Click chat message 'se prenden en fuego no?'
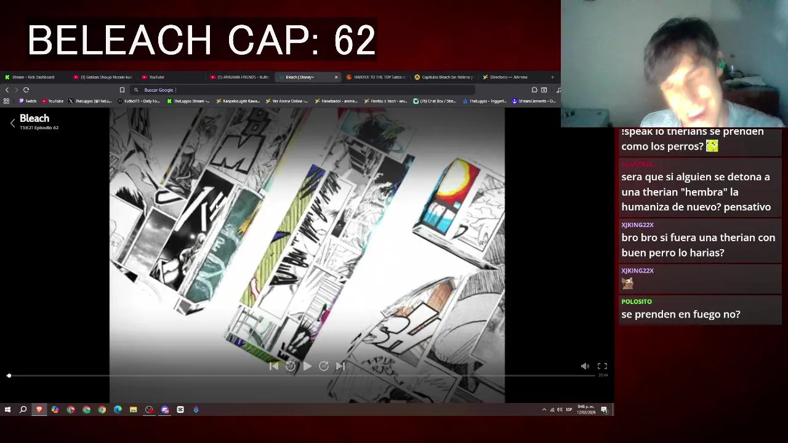The width and height of the screenshot is (788, 443). 681,314
